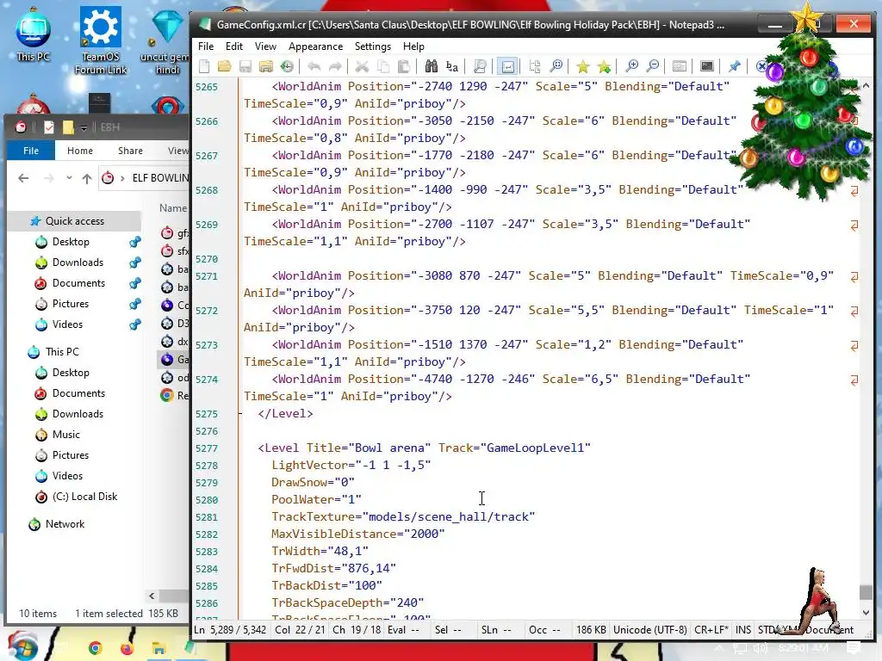Click the CR+LF line ending status field
Image resolution: width=882 pixels, height=661 pixels.
point(711,630)
